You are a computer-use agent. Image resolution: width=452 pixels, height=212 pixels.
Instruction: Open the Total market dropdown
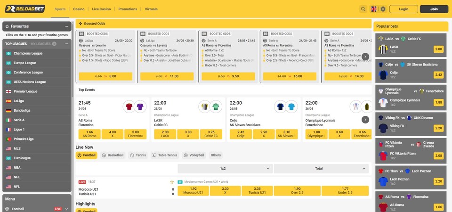(321, 169)
